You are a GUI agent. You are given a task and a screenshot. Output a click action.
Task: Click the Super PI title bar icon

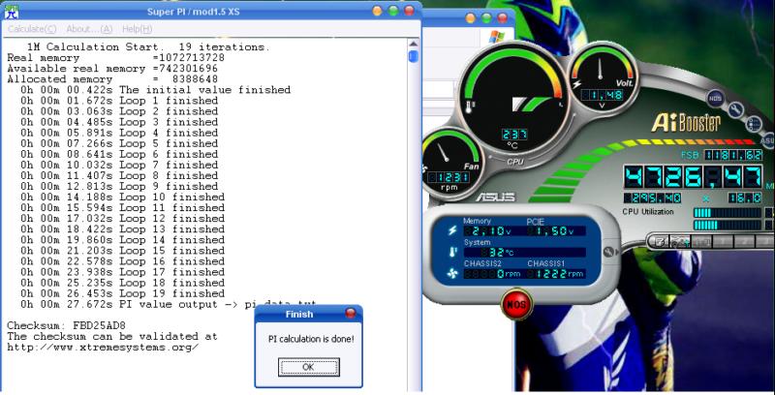(12, 12)
